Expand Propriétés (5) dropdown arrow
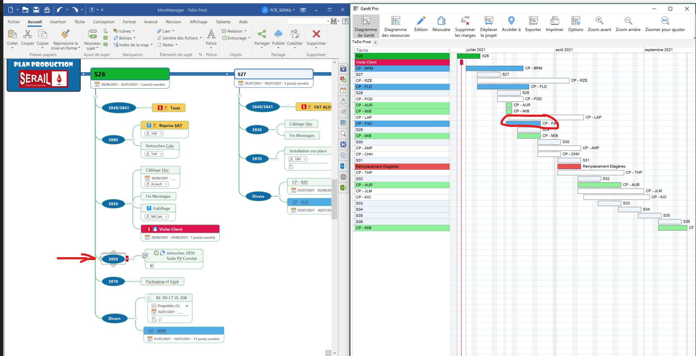The image size is (696, 356). coord(187,306)
